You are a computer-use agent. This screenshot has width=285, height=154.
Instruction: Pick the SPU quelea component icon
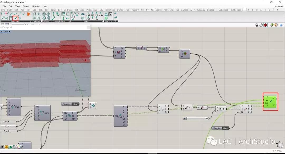97,14
